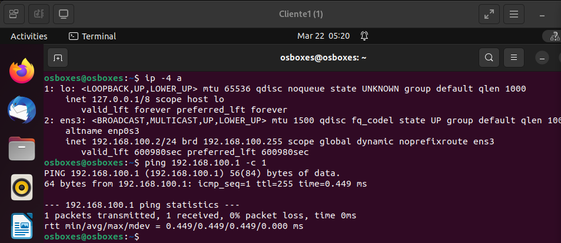Screen dimensions: 561x243
Task: Open the terminal search button
Action: pos(489,58)
